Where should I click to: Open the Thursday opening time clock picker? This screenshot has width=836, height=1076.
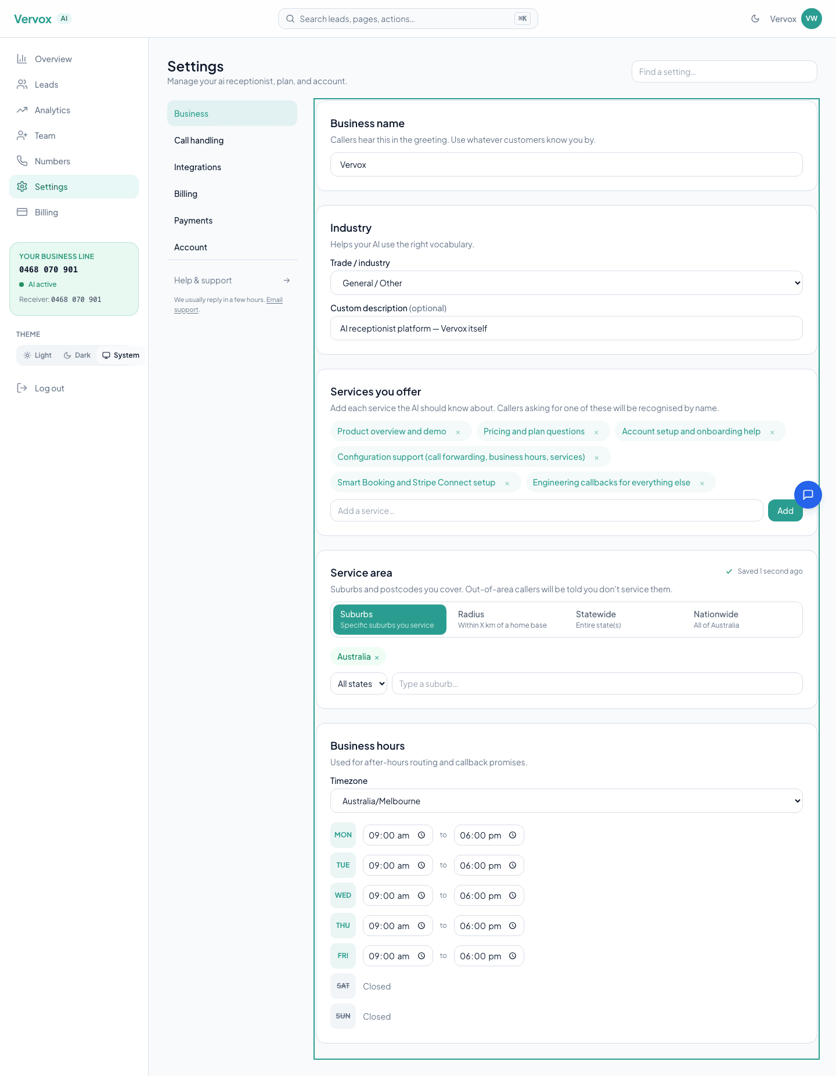pyautogui.click(x=421, y=926)
